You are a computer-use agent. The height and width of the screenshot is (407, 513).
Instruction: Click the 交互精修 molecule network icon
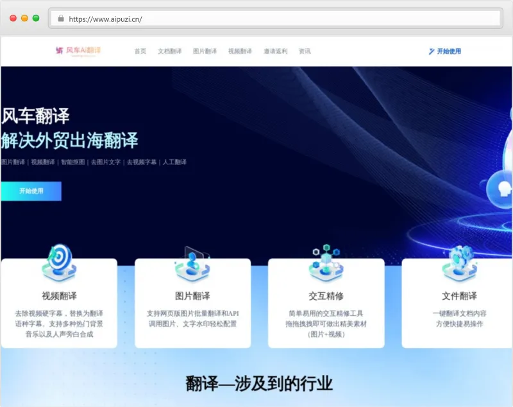click(327, 257)
